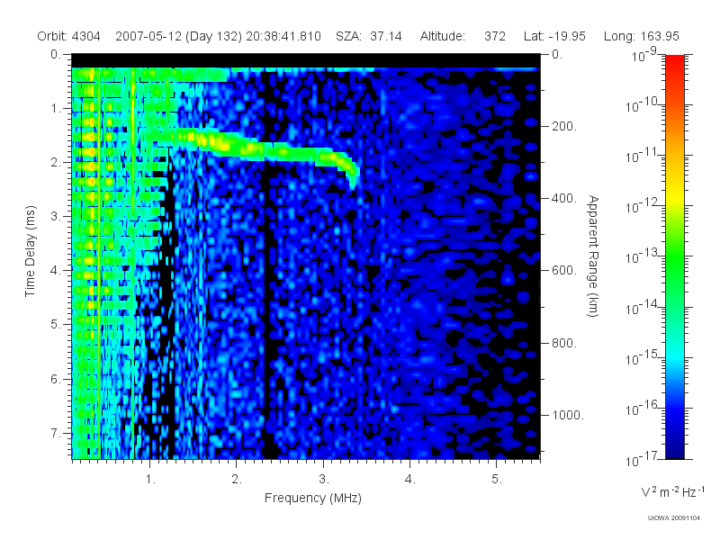
Task: Click the echo trace cusp near 3.3 MHz
Action: 351,175
